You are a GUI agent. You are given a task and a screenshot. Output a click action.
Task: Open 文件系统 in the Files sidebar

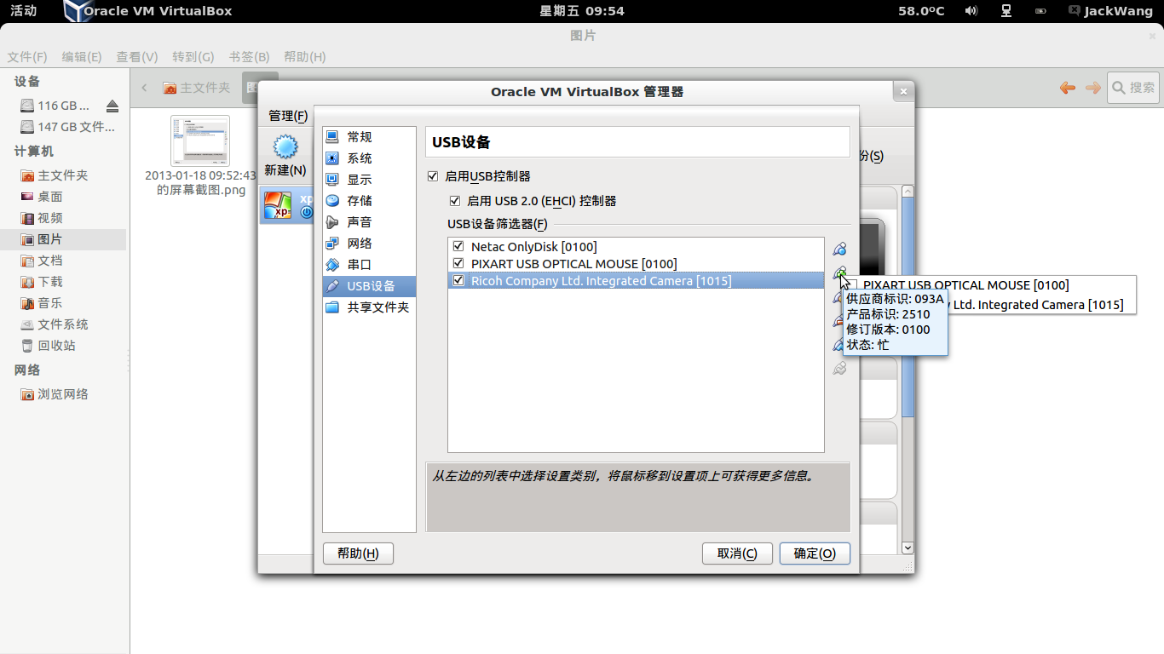63,324
